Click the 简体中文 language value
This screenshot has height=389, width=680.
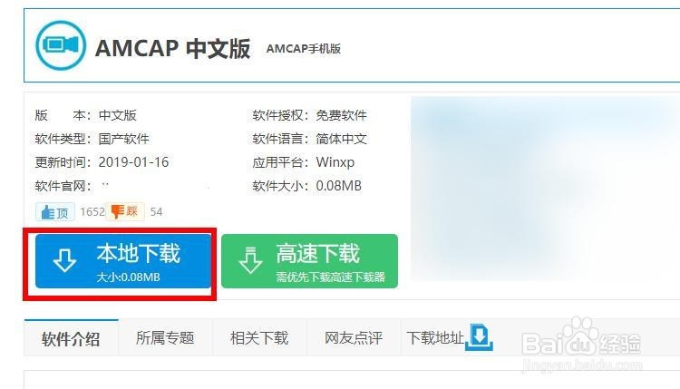pos(341,139)
